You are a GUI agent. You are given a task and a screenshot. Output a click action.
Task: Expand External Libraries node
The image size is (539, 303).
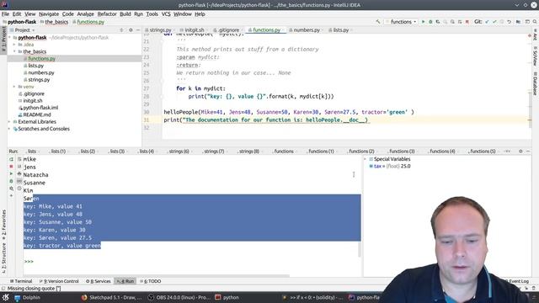pos(9,121)
